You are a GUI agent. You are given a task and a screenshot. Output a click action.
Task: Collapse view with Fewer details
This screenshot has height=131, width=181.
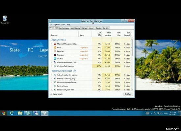[56, 94]
